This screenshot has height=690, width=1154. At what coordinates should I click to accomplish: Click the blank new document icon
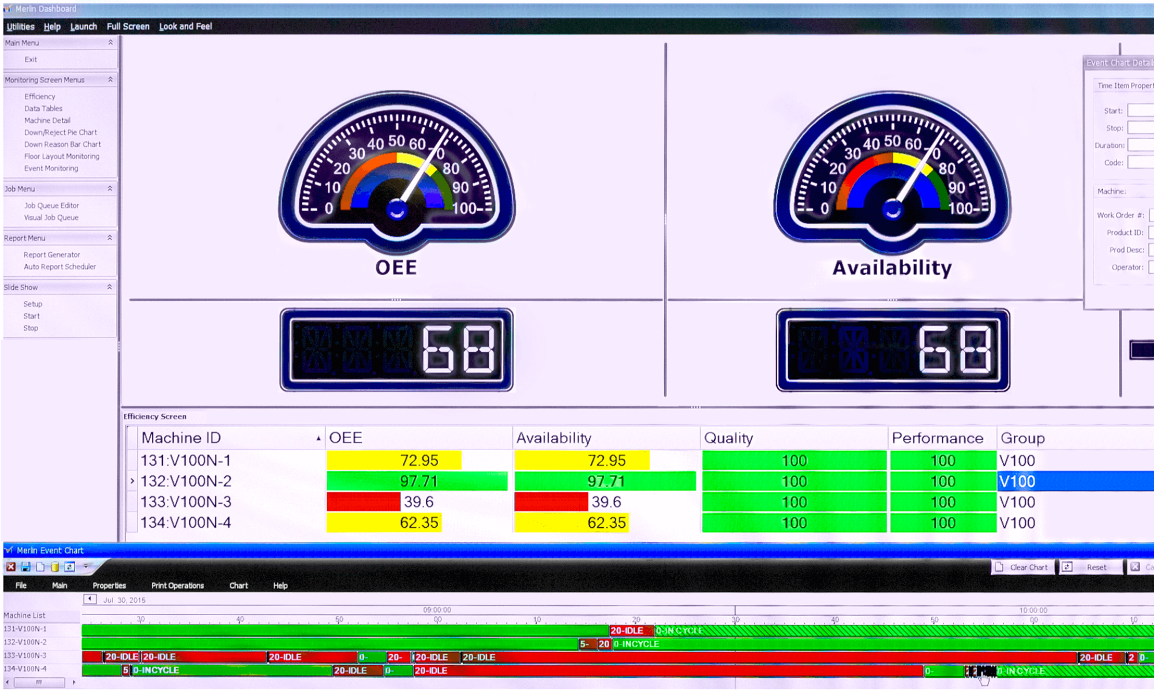40,567
